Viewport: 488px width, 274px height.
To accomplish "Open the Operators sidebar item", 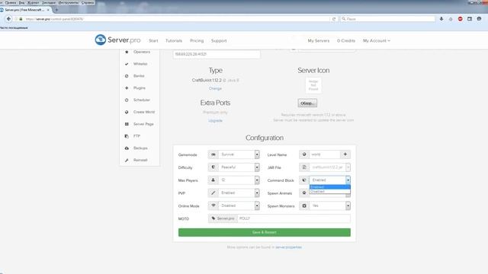I will 142,52.
